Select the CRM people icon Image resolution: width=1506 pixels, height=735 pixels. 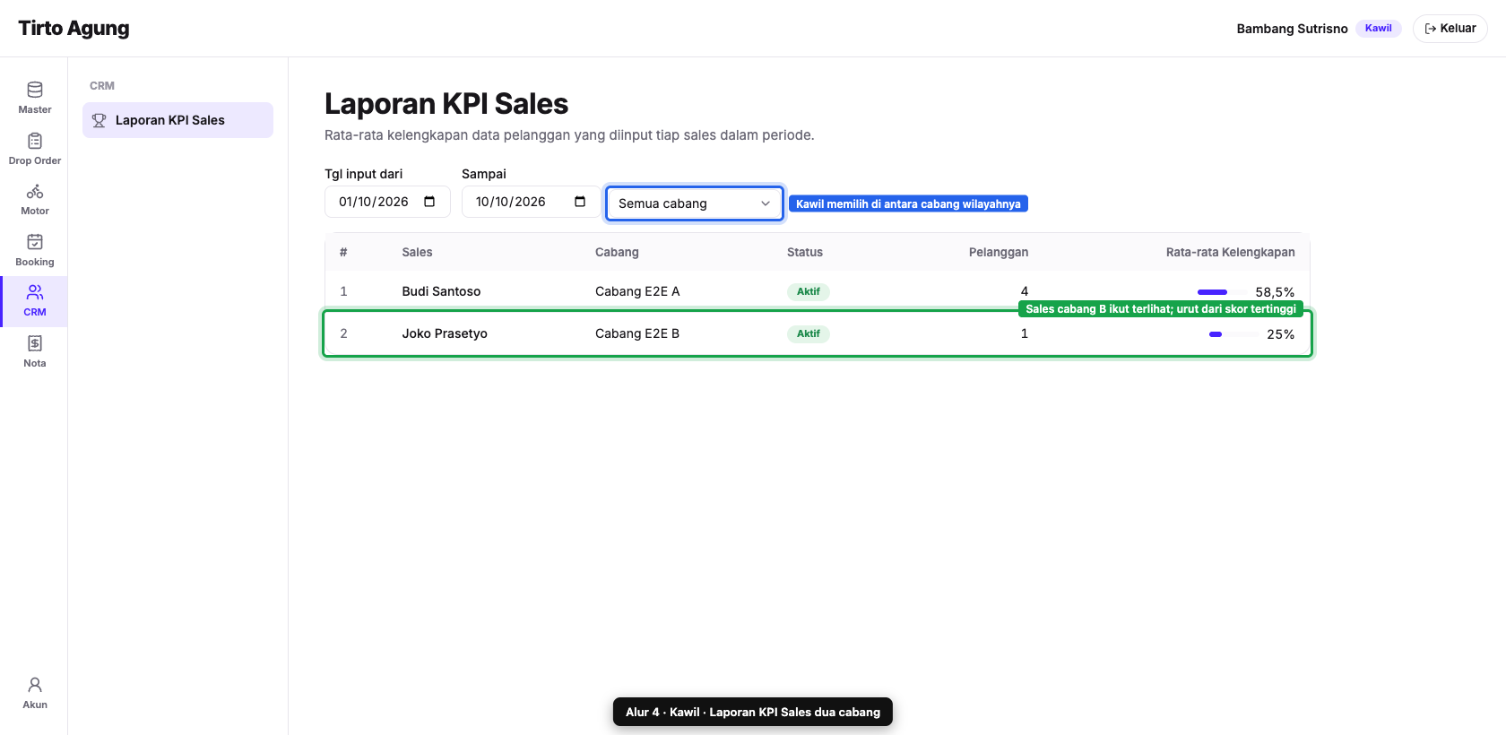pos(35,292)
